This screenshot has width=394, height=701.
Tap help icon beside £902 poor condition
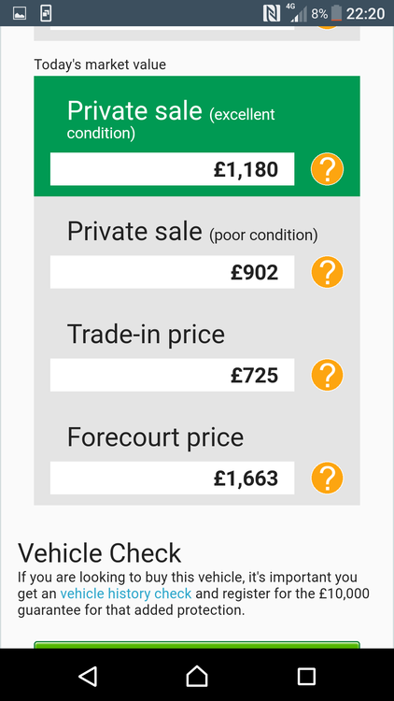click(327, 272)
